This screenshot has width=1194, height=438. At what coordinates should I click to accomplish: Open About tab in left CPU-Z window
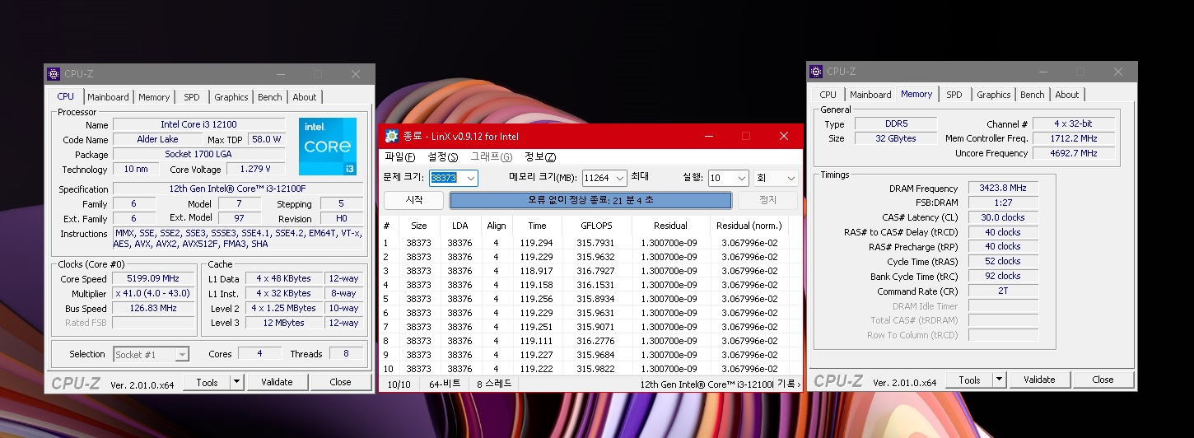pos(305,97)
